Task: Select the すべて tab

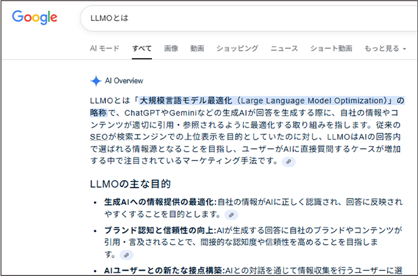Action: coord(141,48)
